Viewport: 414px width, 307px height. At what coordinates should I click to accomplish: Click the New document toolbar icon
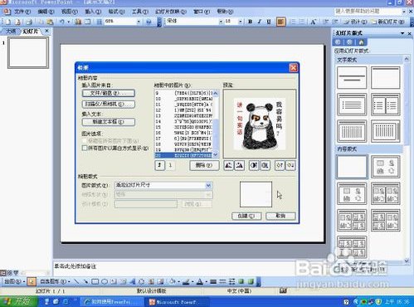[x=8, y=22]
